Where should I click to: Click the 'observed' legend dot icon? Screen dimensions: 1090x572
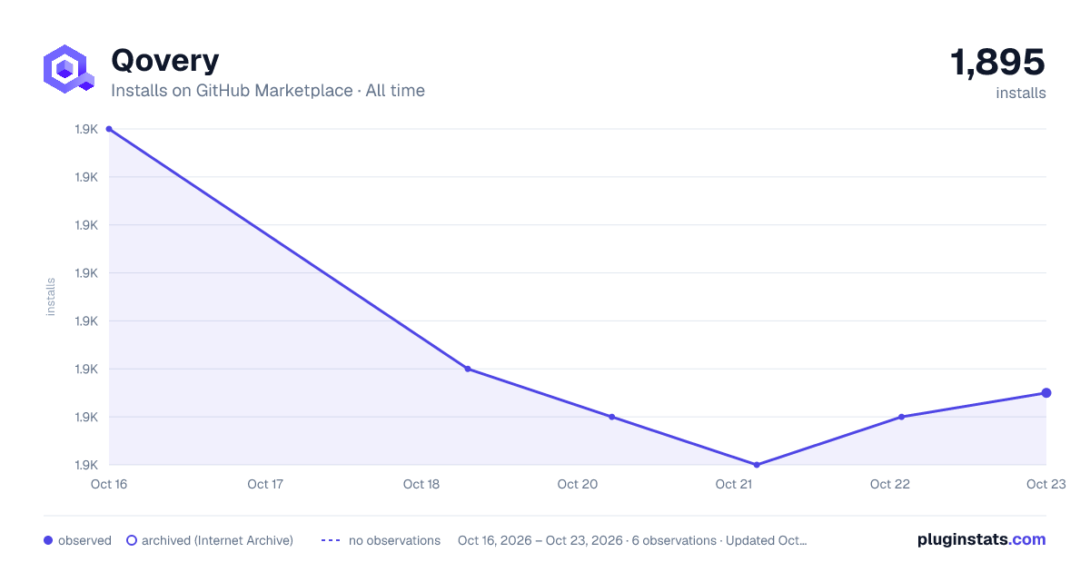[48, 540]
